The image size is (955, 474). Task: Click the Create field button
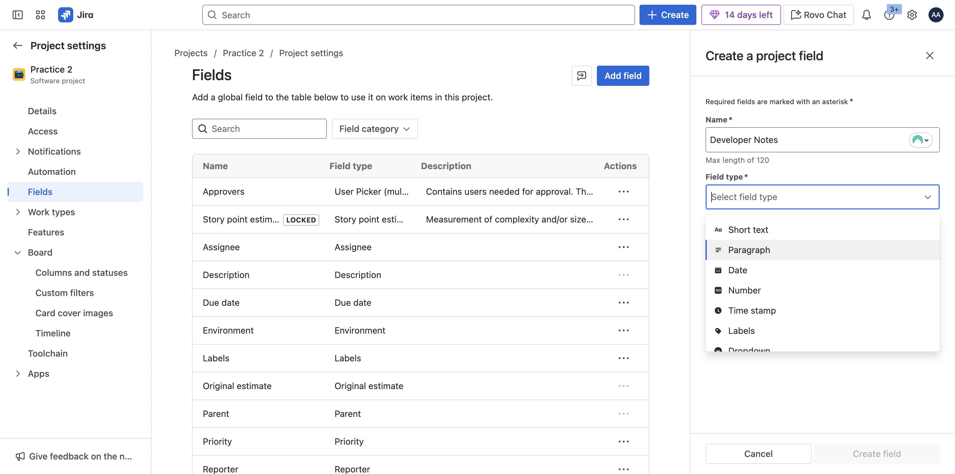(876, 453)
